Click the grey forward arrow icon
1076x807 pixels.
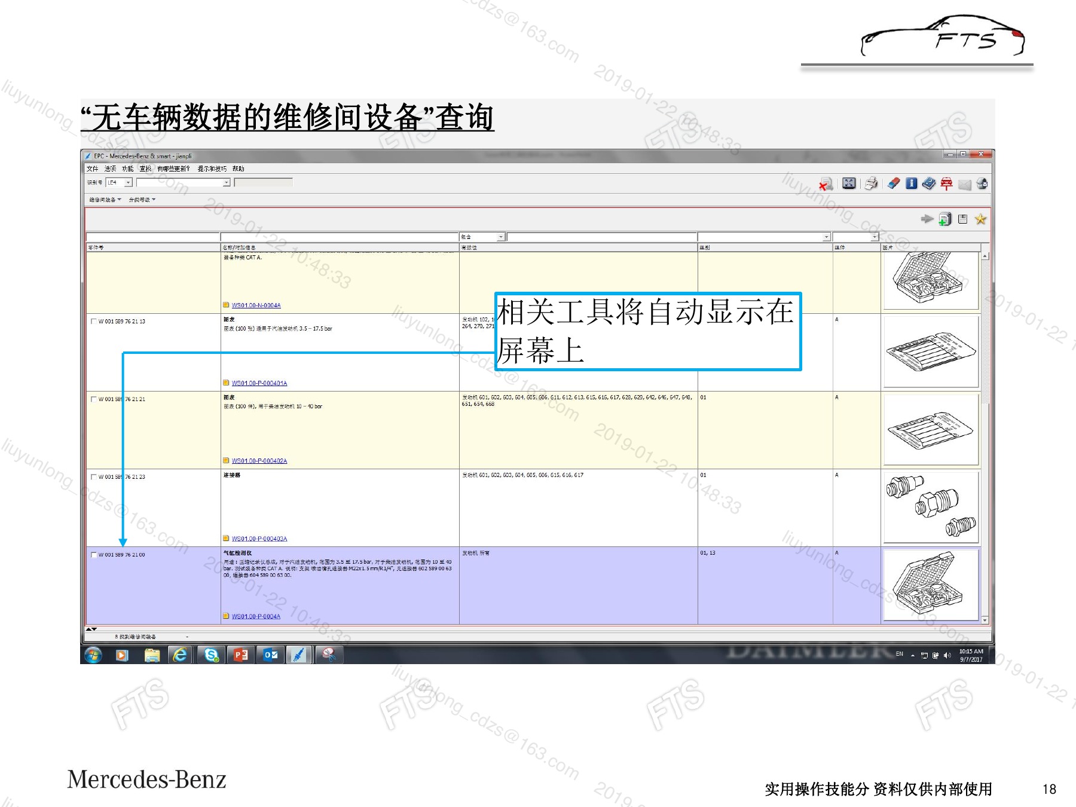927,219
